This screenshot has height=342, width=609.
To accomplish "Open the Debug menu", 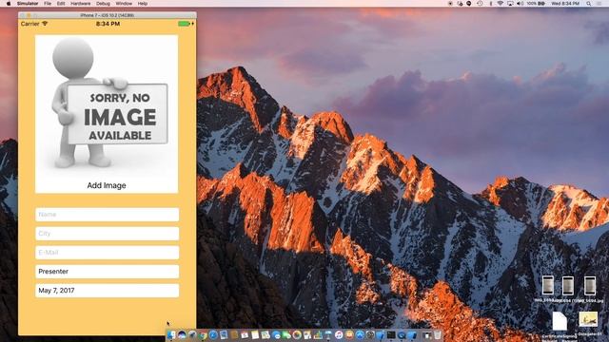I will pos(103,4).
